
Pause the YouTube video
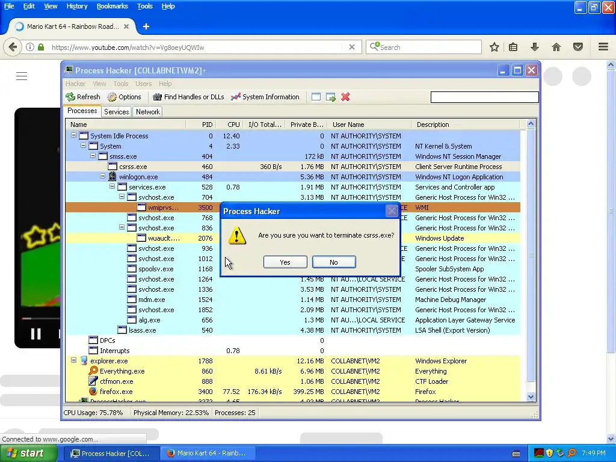[35, 333]
